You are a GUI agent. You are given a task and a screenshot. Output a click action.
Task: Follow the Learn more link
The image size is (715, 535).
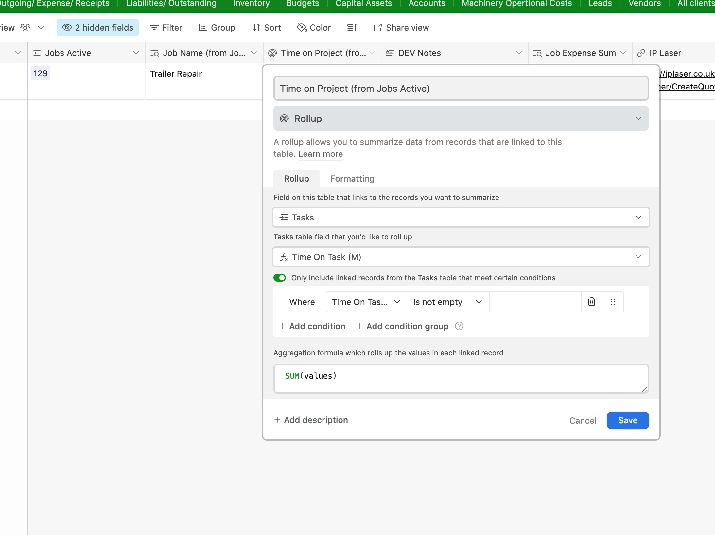pyautogui.click(x=320, y=154)
